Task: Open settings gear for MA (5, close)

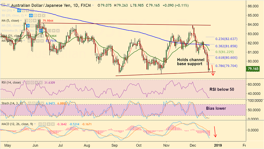Action: (31, 21)
